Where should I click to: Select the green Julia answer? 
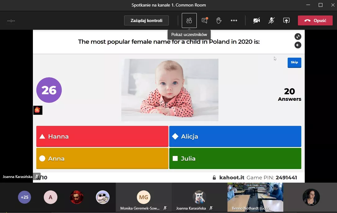click(x=235, y=158)
